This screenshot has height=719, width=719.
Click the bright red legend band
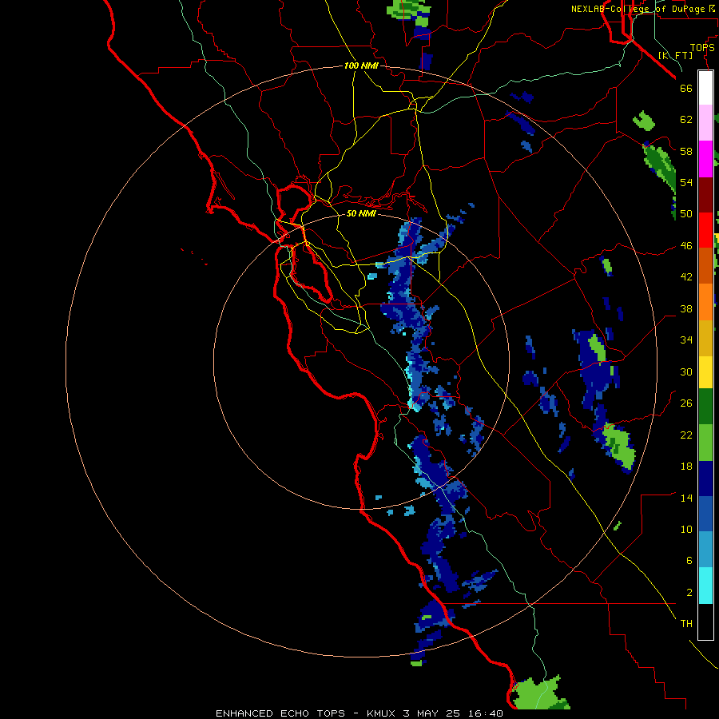click(705, 230)
